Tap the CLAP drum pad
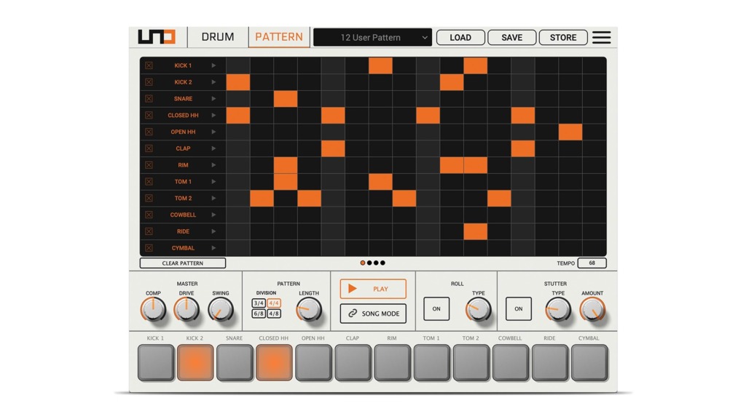The image size is (746, 419). pyautogui.click(x=353, y=363)
